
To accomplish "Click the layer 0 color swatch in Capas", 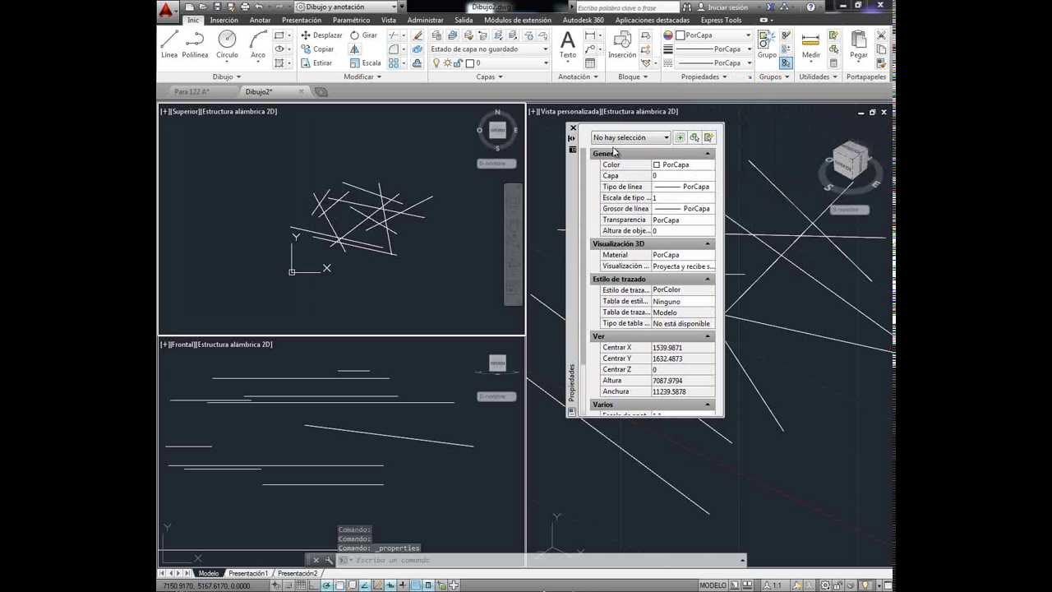I will [470, 63].
